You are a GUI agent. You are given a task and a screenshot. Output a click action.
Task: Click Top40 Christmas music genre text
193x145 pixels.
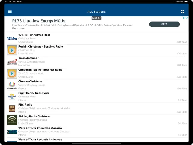[x=31, y=73]
